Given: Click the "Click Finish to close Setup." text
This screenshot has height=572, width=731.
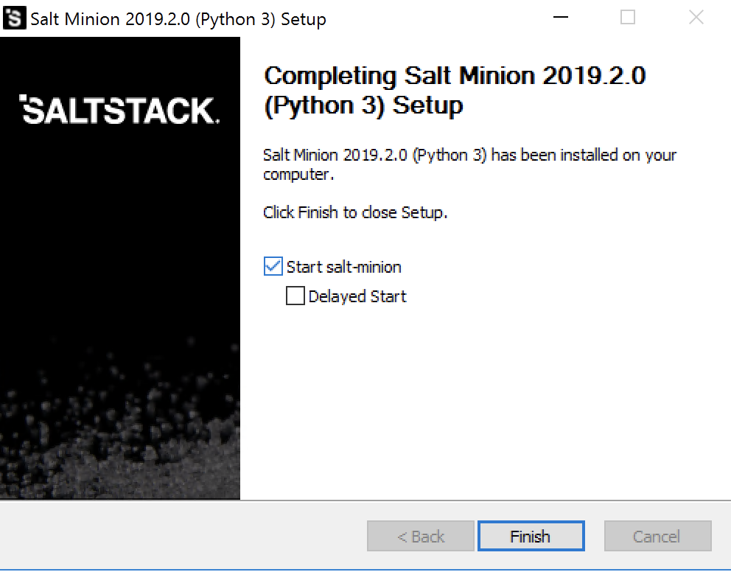Looking at the screenshot, I should (355, 212).
